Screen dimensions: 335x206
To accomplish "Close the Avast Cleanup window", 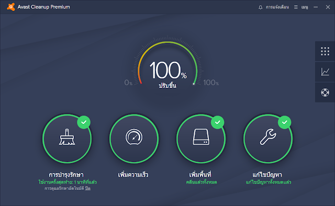I will [x=328, y=7].
